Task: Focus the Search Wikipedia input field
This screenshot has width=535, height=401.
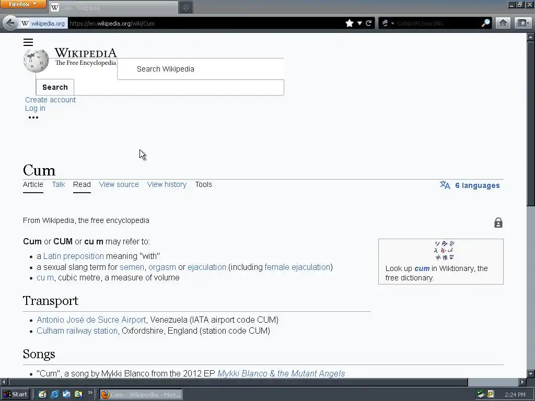Action: (x=201, y=69)
